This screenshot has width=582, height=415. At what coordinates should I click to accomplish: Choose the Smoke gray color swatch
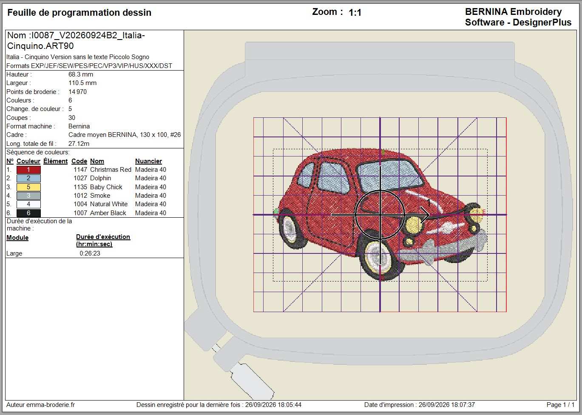click(x=28, y=196)
